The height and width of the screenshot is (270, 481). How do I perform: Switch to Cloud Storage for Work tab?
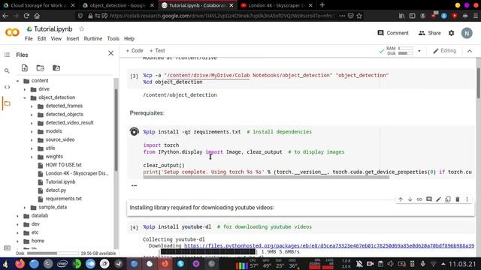pos(38,5)
